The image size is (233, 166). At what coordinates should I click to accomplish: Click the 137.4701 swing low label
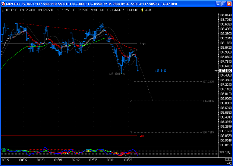click(114, 74)
